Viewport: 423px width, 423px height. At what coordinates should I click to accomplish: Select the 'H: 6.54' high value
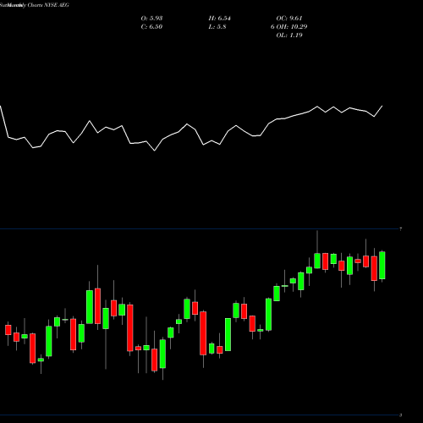click(220, 19)
